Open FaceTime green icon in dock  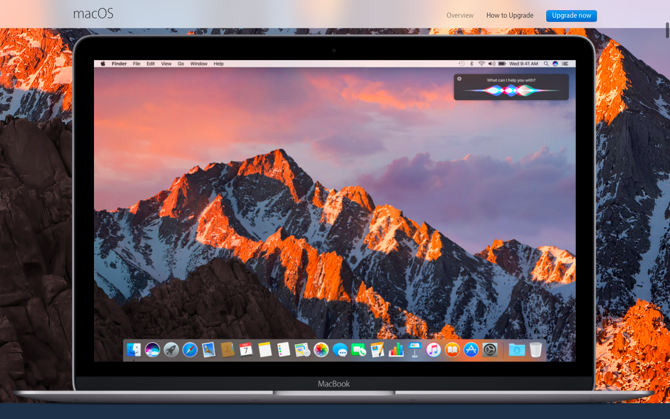coord(359,350)
